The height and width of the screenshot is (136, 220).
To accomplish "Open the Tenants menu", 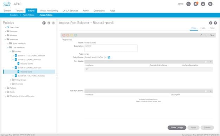I will pyautogui.click(x=19, y=11).
